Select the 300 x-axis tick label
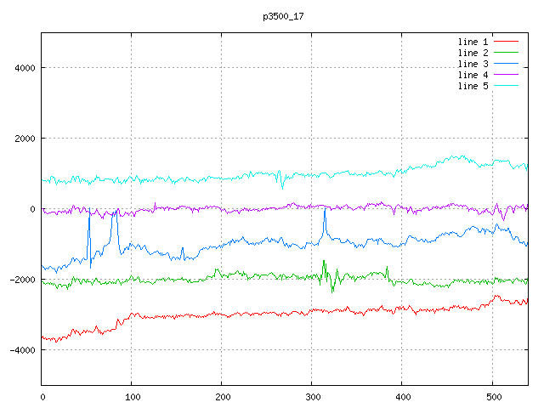 [x=312, y=396]
